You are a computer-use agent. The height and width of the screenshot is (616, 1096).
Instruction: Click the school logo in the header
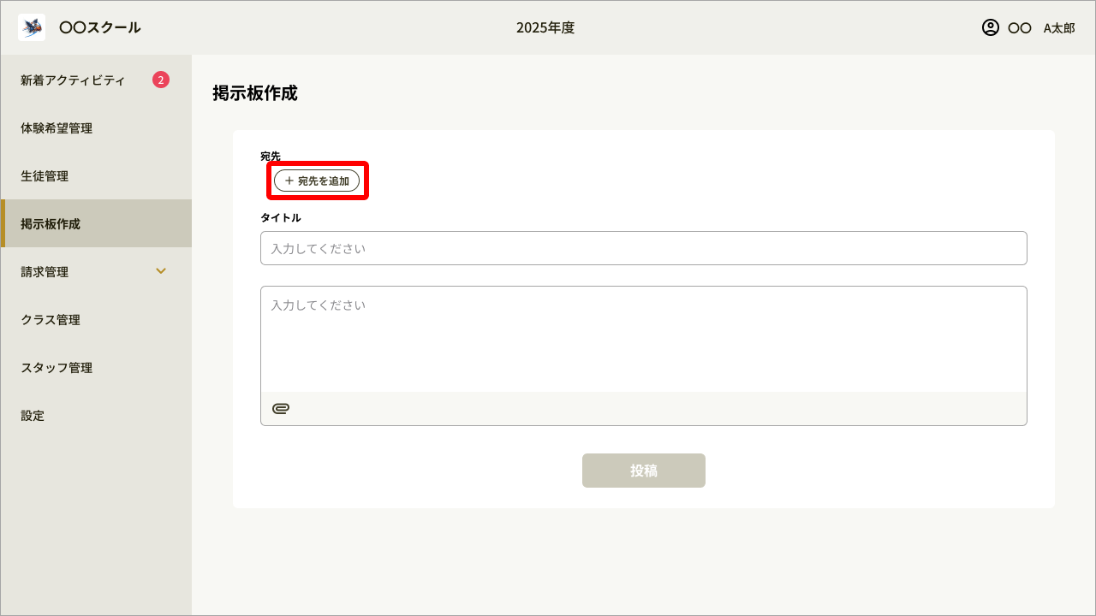(x=31, y=27)
